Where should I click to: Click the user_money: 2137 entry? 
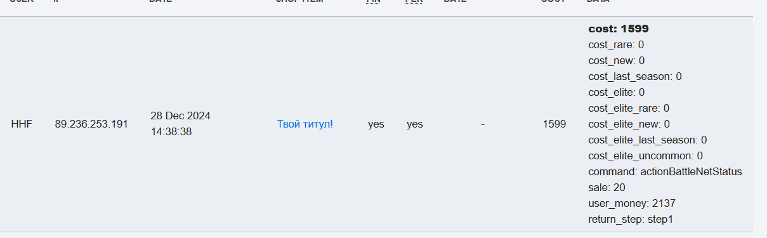tap(627, 204)
